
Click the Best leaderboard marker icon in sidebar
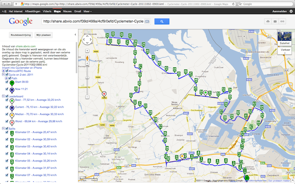(x=12, y=102)
